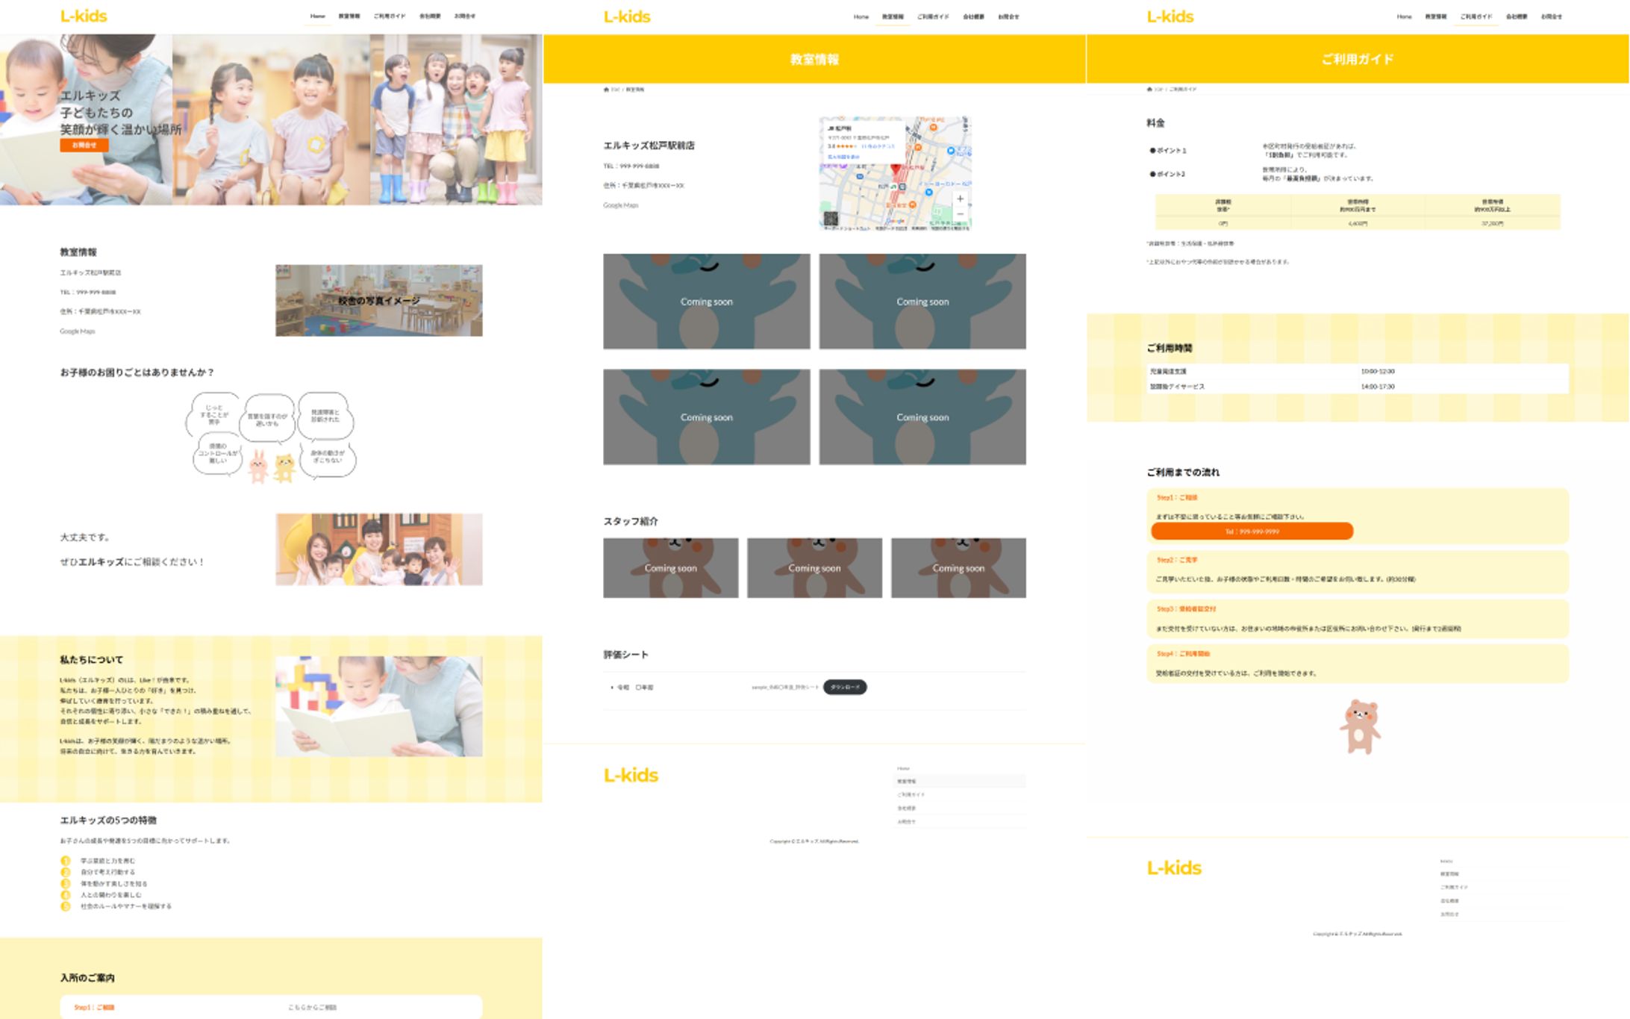Click the エルキッズの5つの特徴 heading
1630x1019 pixels.
pos(108,820)
